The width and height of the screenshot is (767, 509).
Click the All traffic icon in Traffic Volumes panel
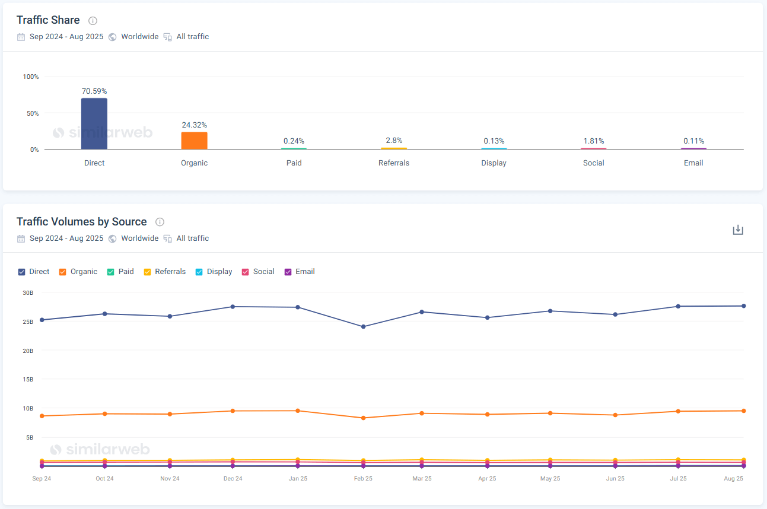point(167,238)
